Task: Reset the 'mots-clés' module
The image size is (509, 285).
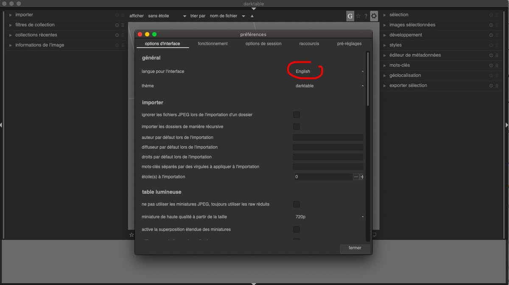Action: 491,65
